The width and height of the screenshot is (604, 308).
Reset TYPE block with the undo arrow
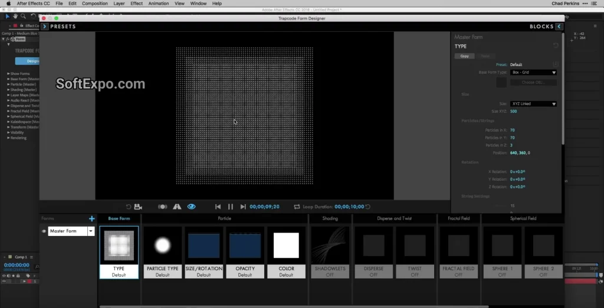click(x=556, y=45)
